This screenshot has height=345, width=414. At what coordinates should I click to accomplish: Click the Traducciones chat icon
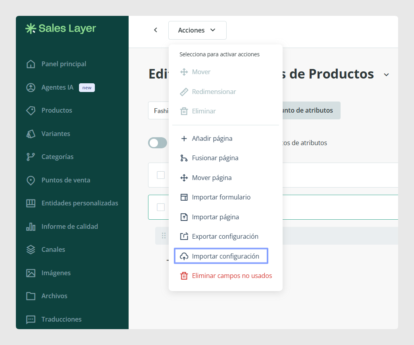coord(31,319)
